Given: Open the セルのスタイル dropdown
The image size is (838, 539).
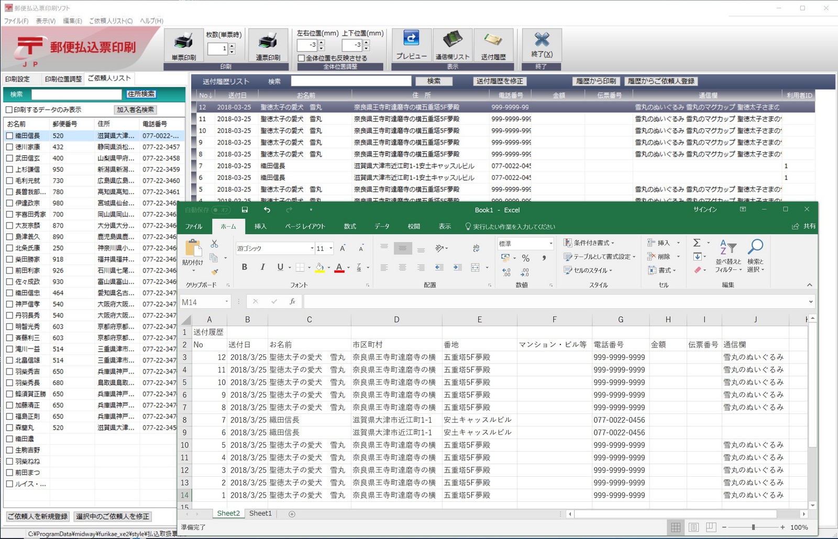Looking at the screenshot, I should pos(588,270).
